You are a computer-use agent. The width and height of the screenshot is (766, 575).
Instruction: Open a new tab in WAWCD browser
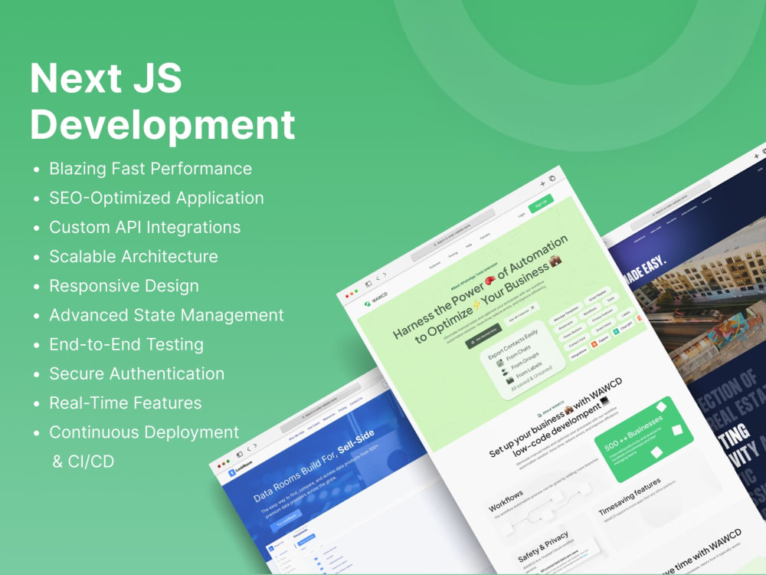(542, 184)
